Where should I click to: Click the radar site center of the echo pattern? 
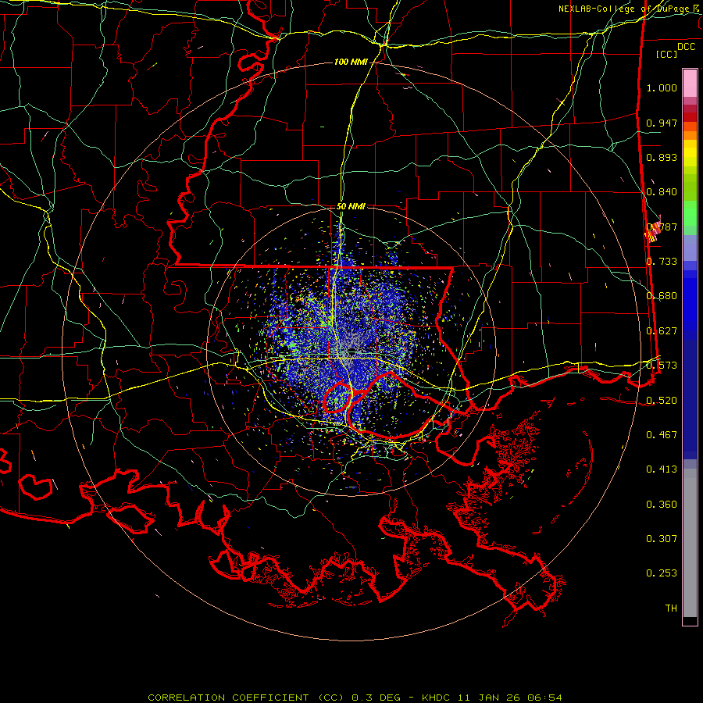point(351,351)
